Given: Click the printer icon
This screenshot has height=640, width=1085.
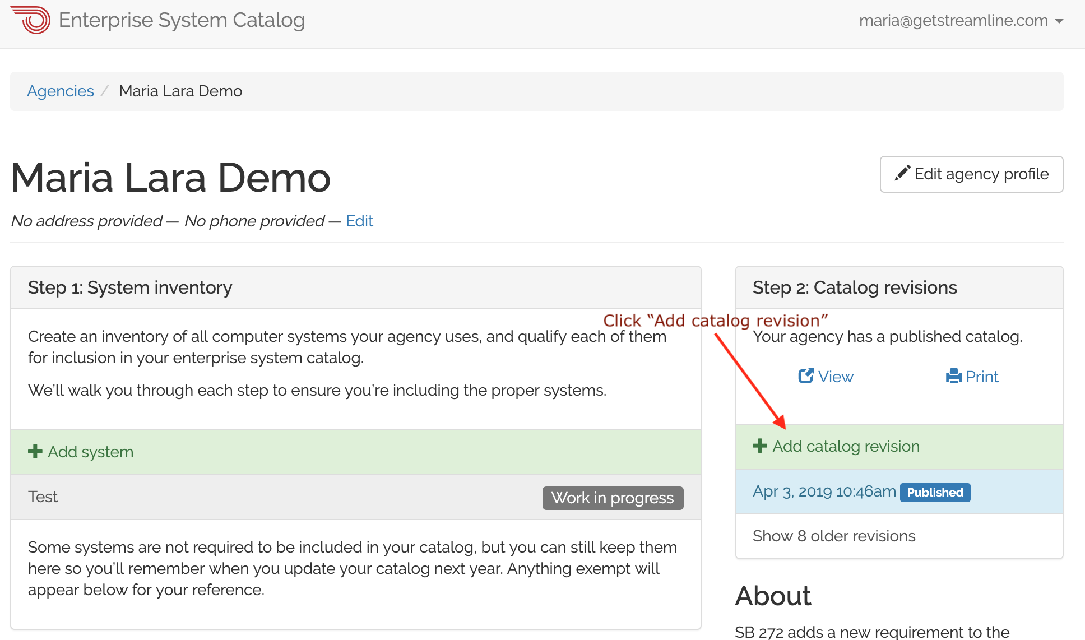Looking at the screenshot, I should click(954, 376).
